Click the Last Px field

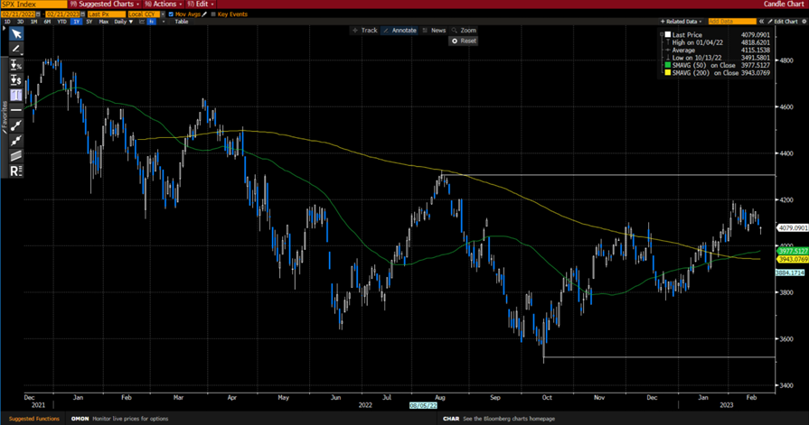[107, 14]
